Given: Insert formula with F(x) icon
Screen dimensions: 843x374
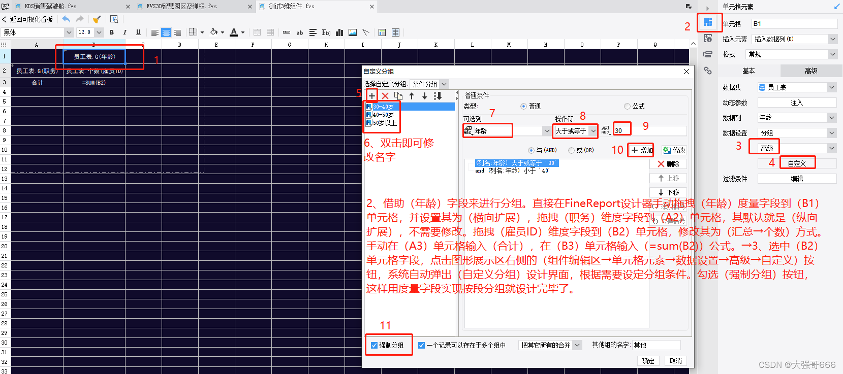Looking at the screenshot, I should (326, 32).
